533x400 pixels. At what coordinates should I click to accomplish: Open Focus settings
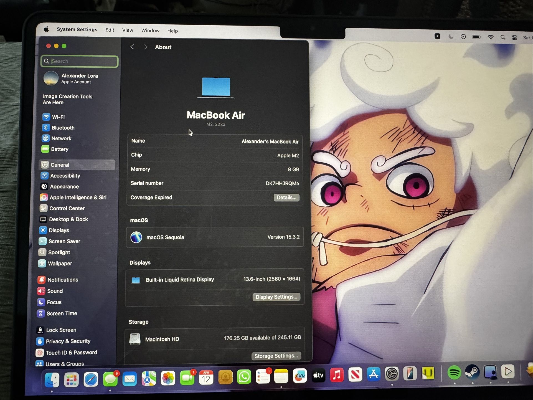[x=49, y=302]
